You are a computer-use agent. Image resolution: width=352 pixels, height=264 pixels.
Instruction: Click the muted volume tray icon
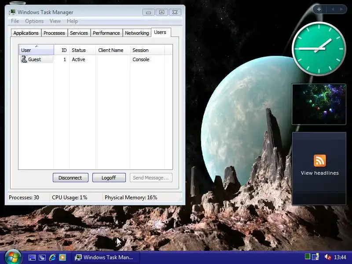[x=327, y=257]
